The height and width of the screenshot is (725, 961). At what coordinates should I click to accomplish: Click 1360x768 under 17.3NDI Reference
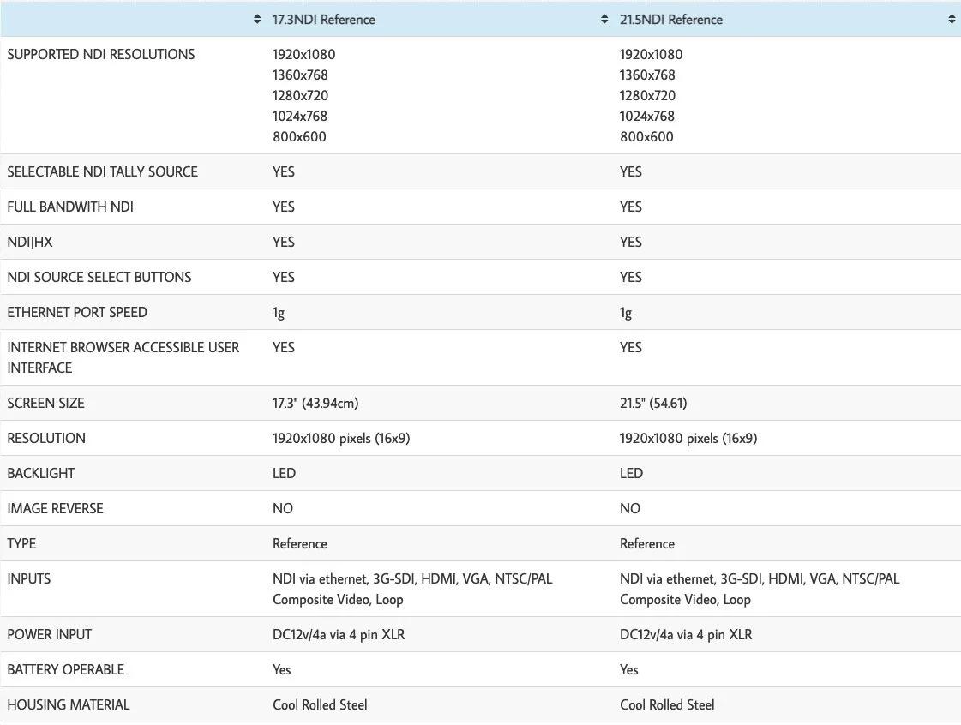(300, 75)
